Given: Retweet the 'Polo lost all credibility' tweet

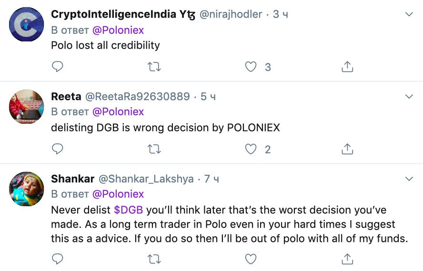Looking at the screenshot, I should click(154, 67).
